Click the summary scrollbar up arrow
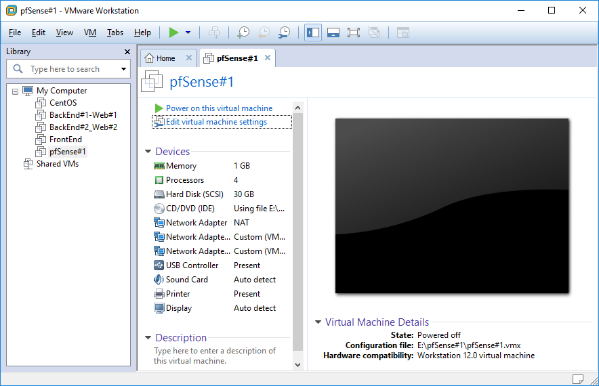The height and width of the screenshot is (386, 599). click(x=298, y=108)
